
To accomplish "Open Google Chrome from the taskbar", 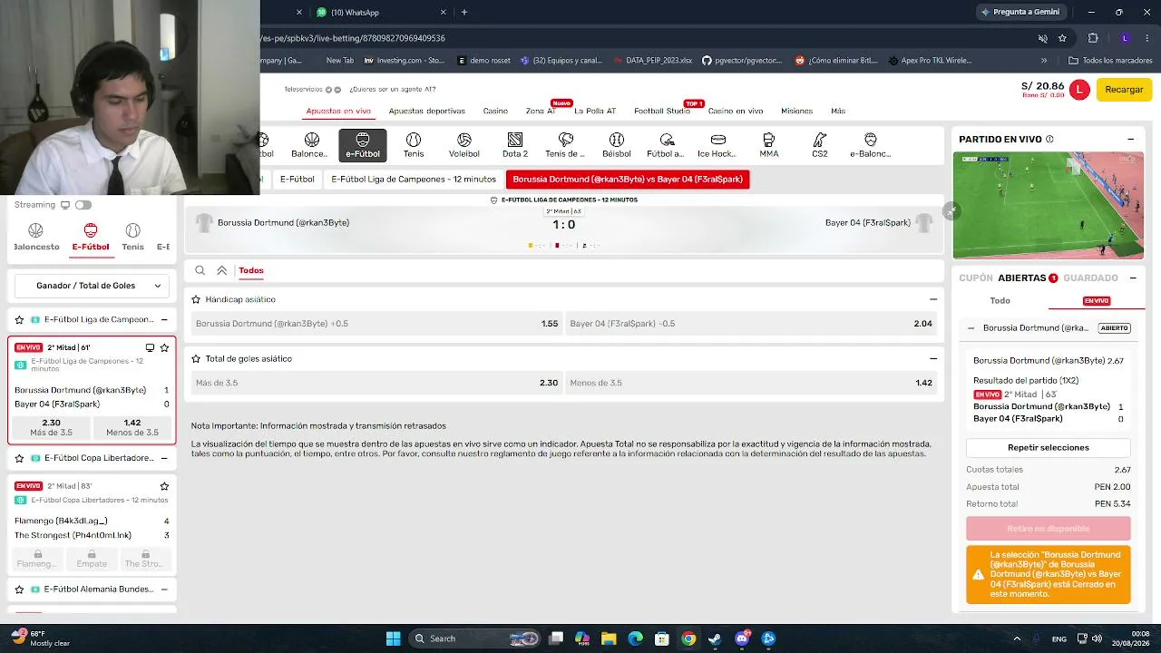I will [x=688, y=638].
